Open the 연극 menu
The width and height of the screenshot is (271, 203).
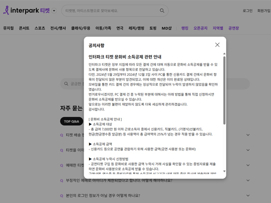coord(120,28)
